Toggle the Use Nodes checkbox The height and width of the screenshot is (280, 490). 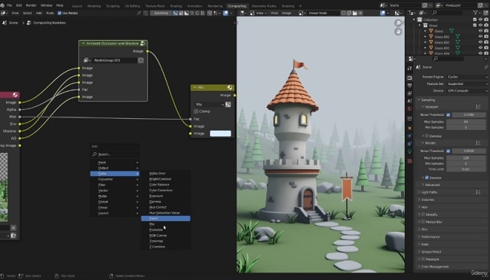[x=60, y=13]
